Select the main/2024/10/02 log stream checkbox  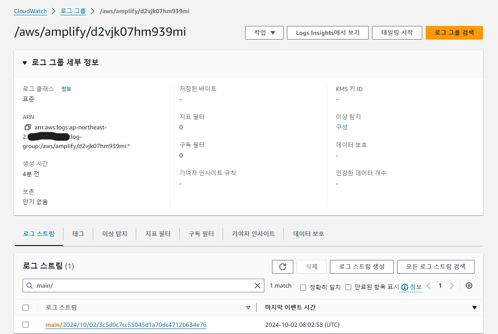point(25,325)
